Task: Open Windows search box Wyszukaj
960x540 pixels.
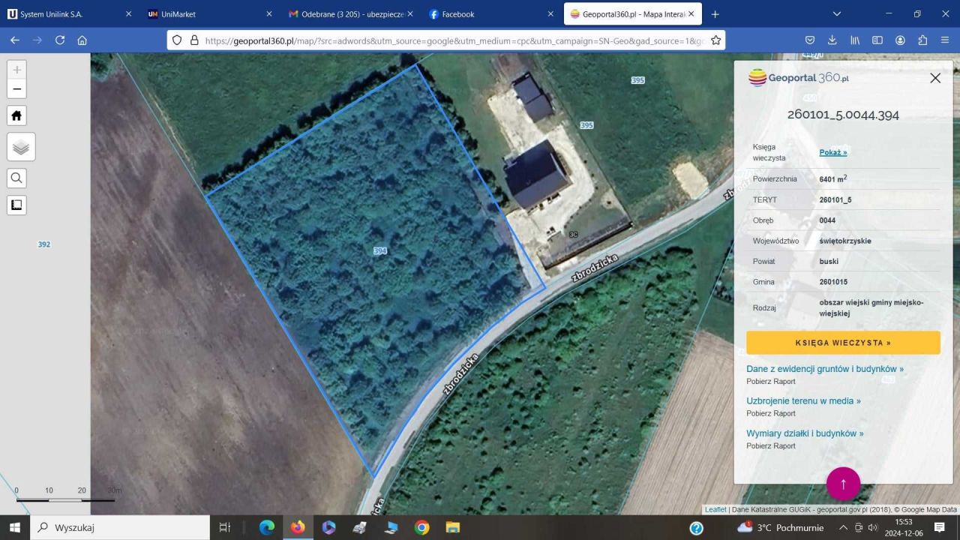Action: click(120, 528)
